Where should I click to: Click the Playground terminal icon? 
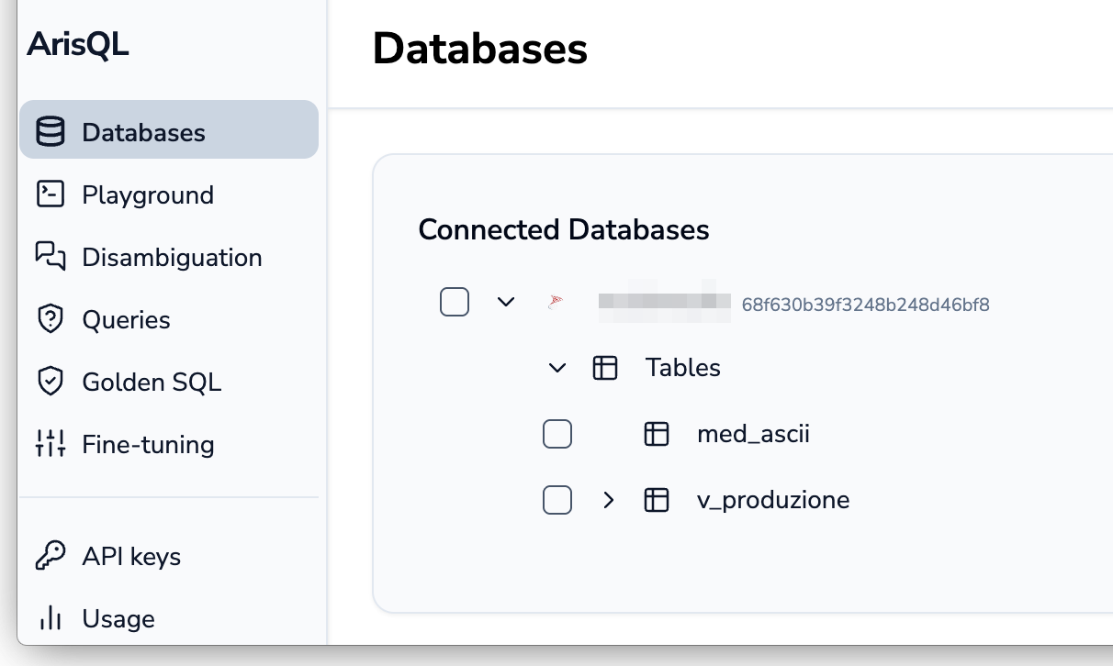pyautogui.click(x=50, y=194)
